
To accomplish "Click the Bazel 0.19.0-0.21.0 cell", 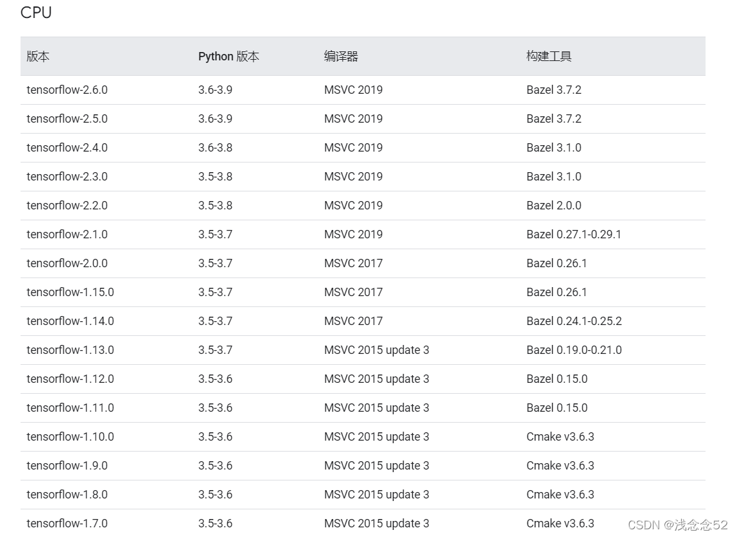I will (574, 350).
